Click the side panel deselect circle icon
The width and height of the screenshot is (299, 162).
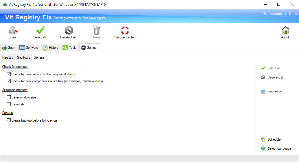coord(263,77)
